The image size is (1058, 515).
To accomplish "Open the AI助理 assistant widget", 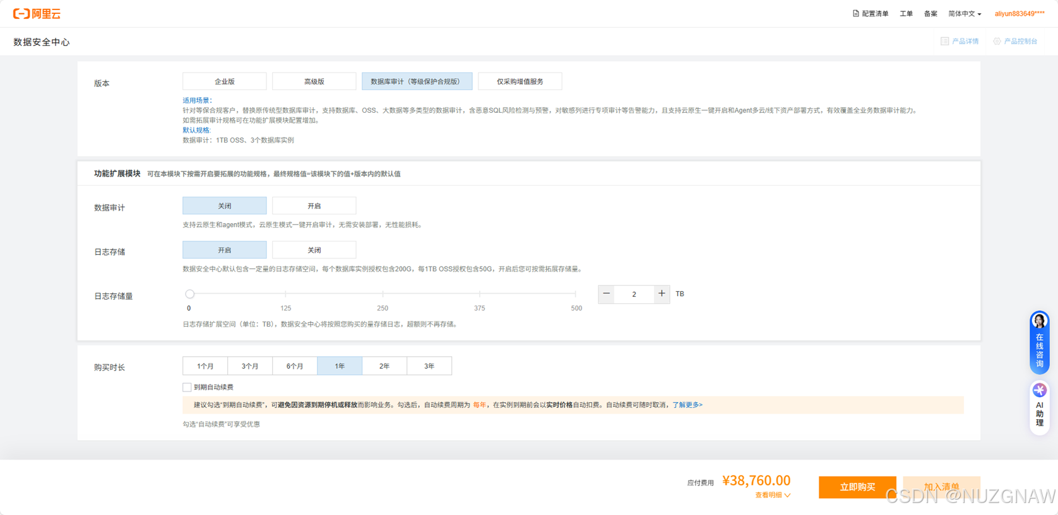I will pos(1040,407).
